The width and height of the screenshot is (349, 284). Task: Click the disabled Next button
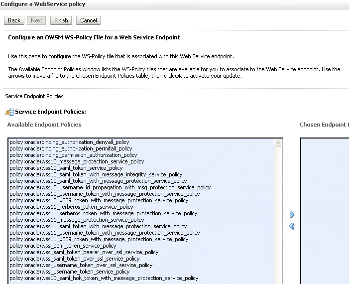[x=36, y=20]
